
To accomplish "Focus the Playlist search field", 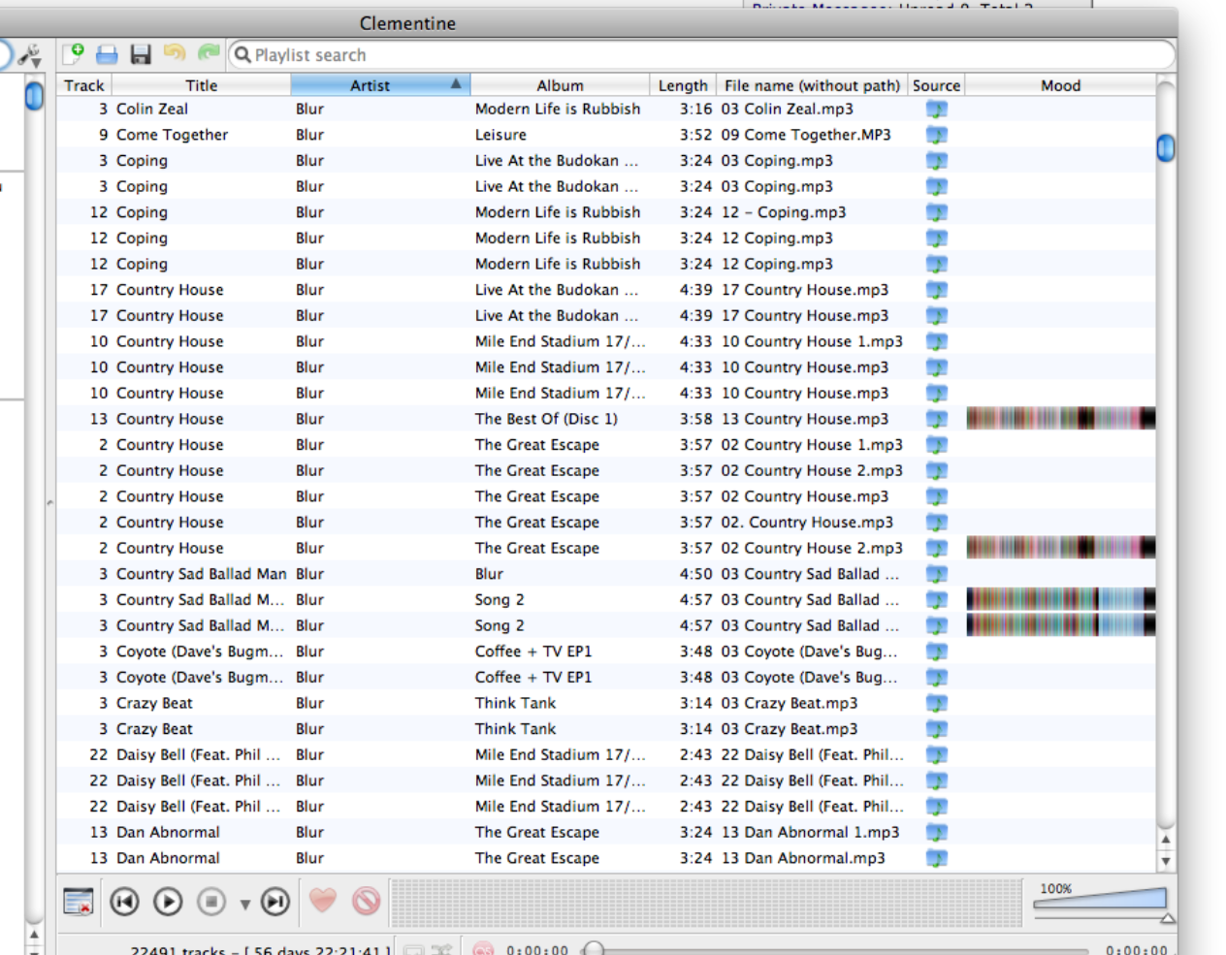I will [700, 55].
